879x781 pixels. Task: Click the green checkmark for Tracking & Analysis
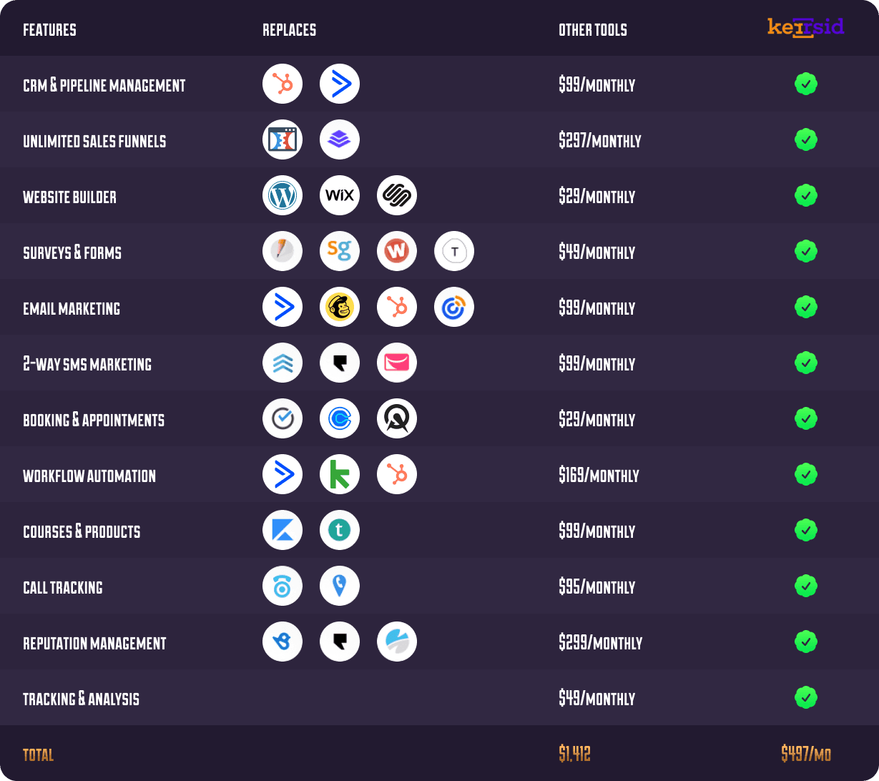tap(806, 697)
